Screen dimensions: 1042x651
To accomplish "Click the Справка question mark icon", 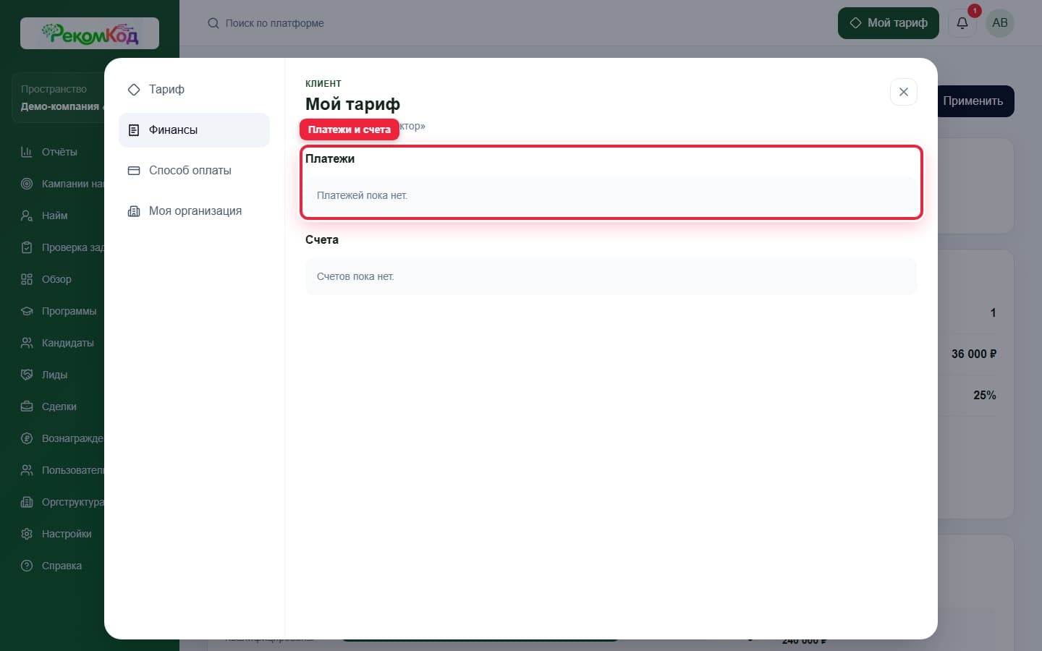I will [x=27, y=566].
